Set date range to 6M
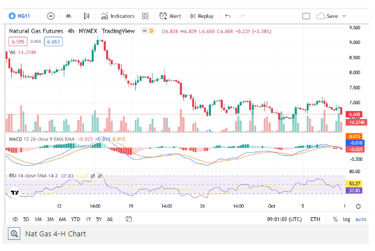 tap(63, 219)
